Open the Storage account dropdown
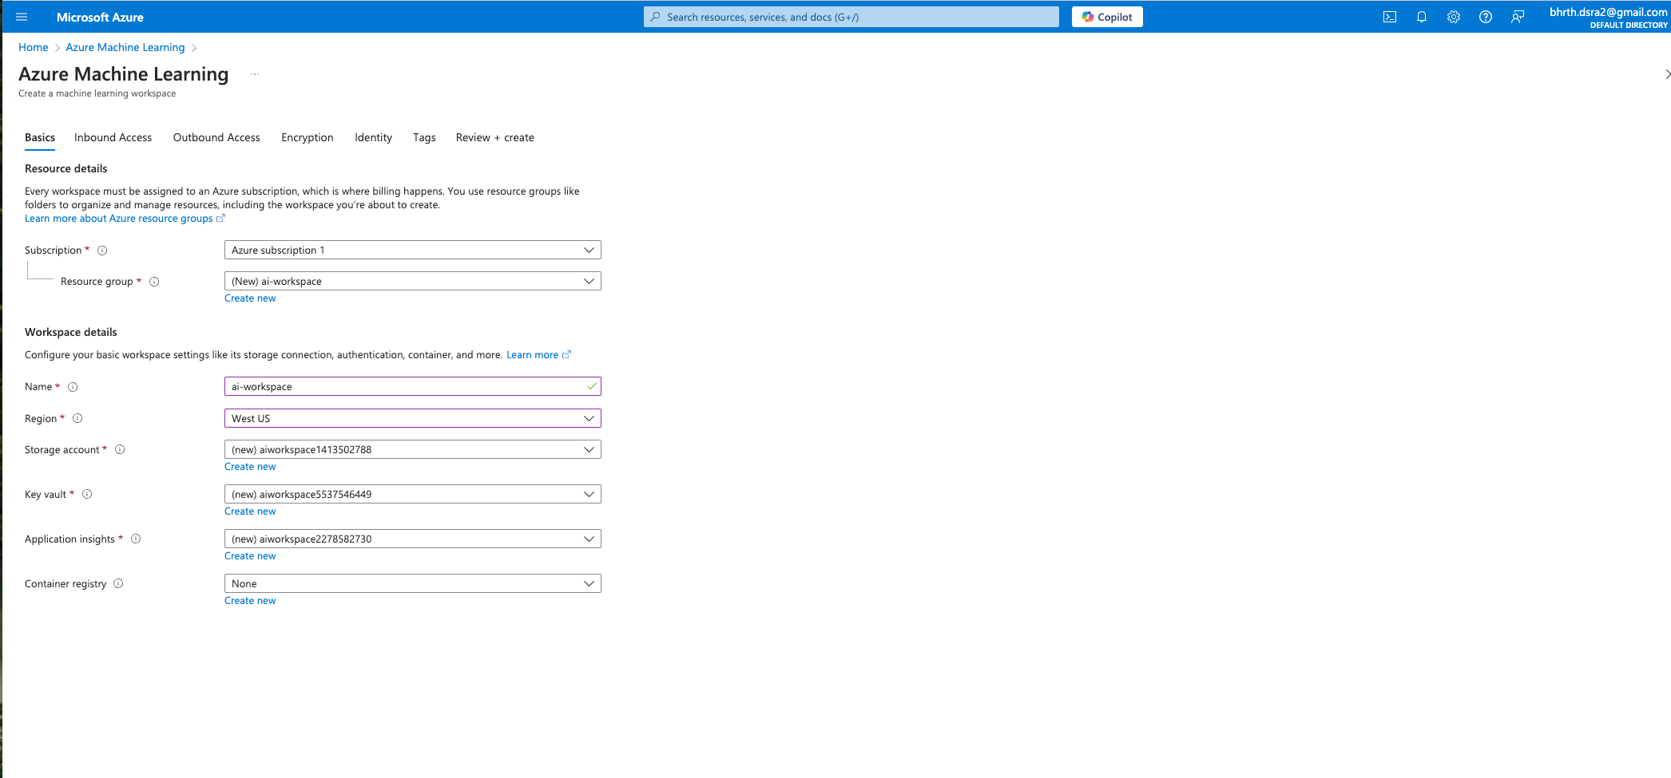1671x778 pixels. [412, 449]
